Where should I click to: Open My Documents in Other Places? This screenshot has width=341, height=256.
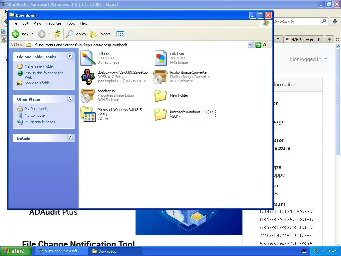click(x=36, y=109)
